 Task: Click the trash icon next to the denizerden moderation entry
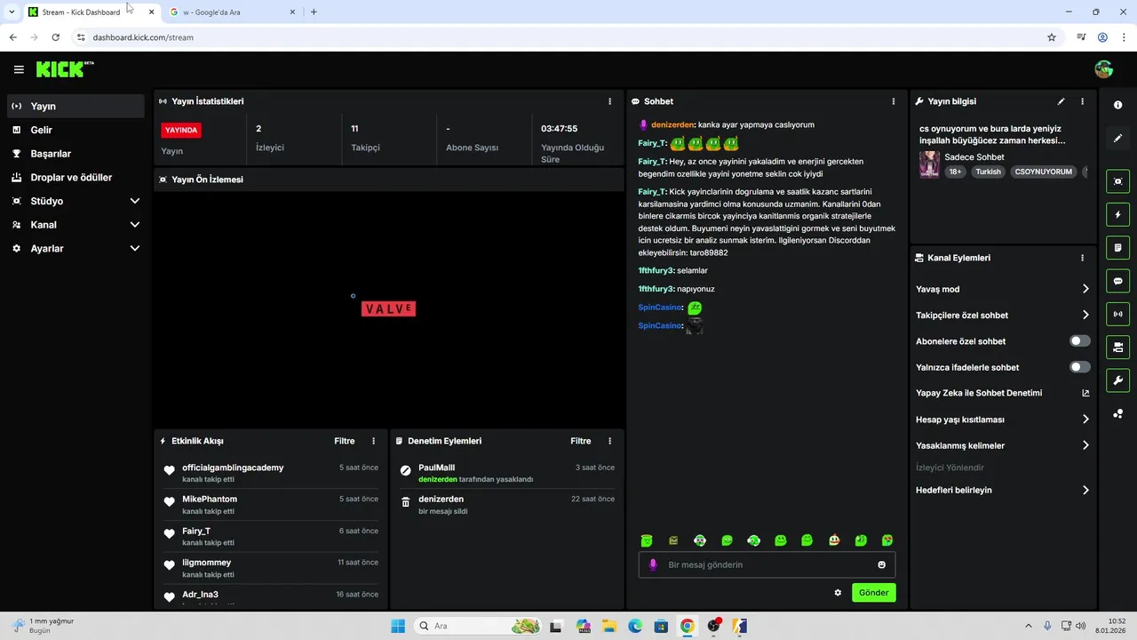[406, 501]
